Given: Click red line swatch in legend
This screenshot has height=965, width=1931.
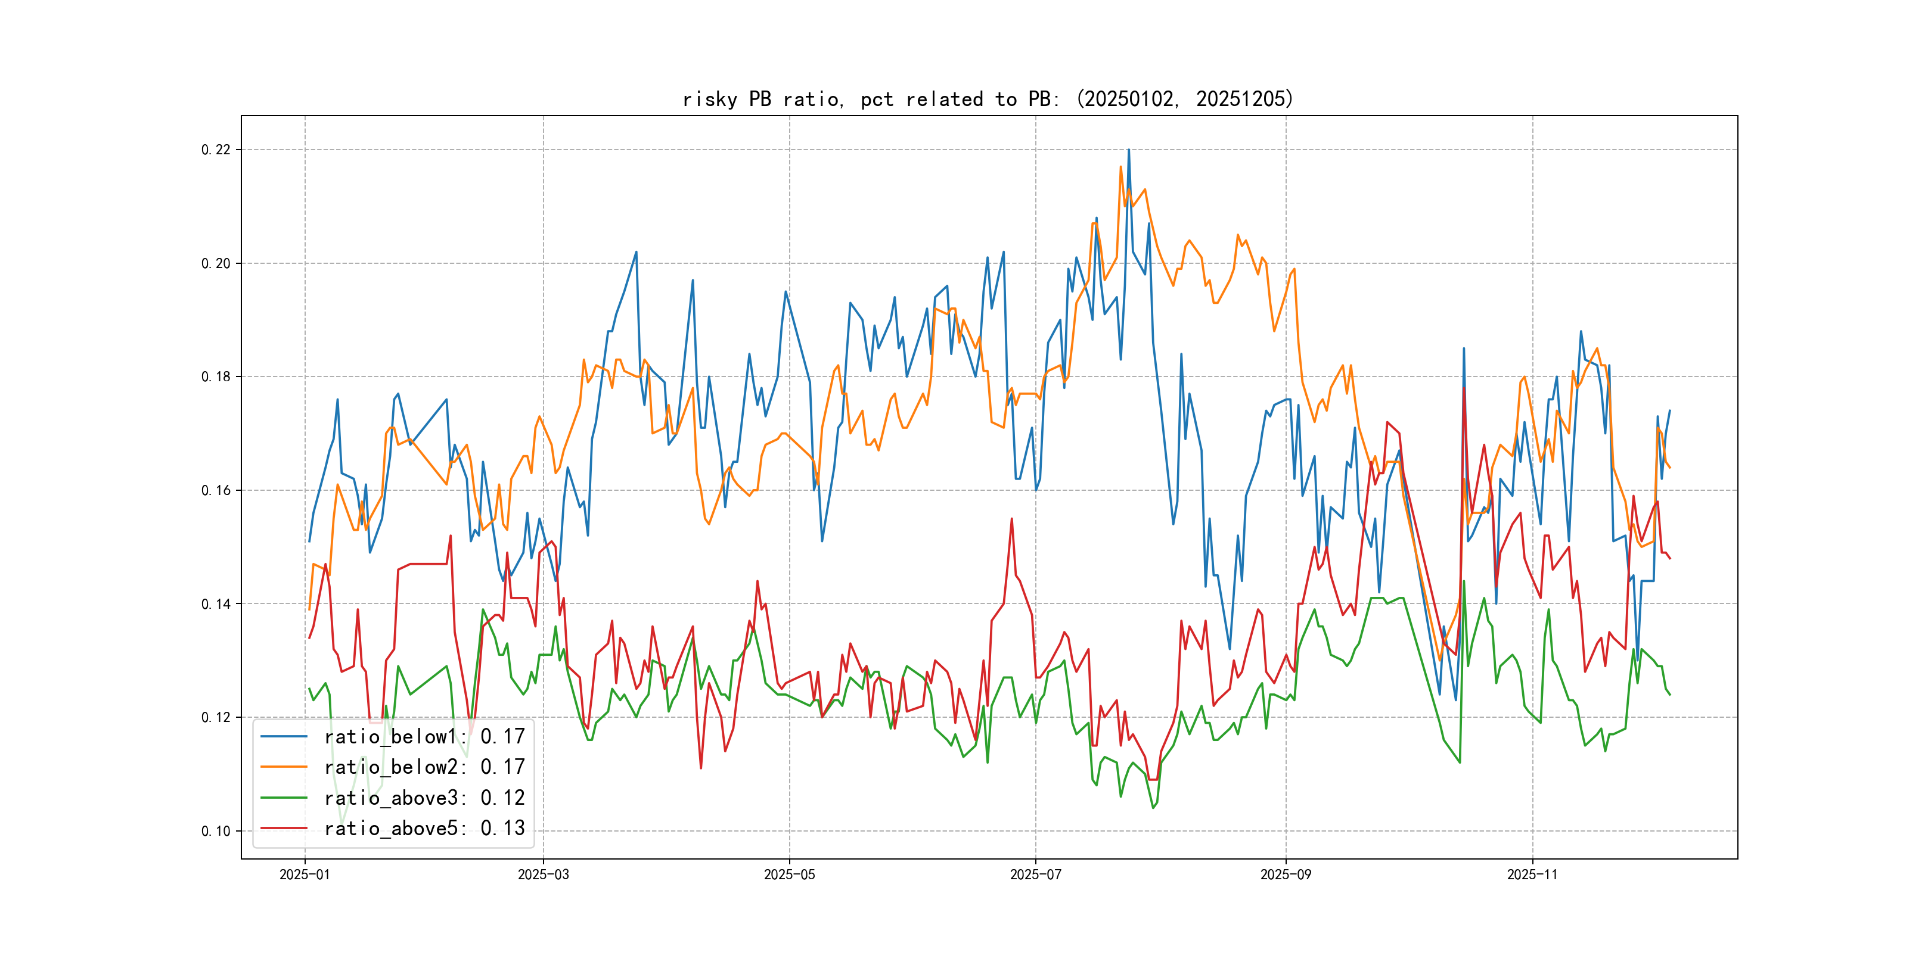Looking at the screenshot, I should [283, 829].
